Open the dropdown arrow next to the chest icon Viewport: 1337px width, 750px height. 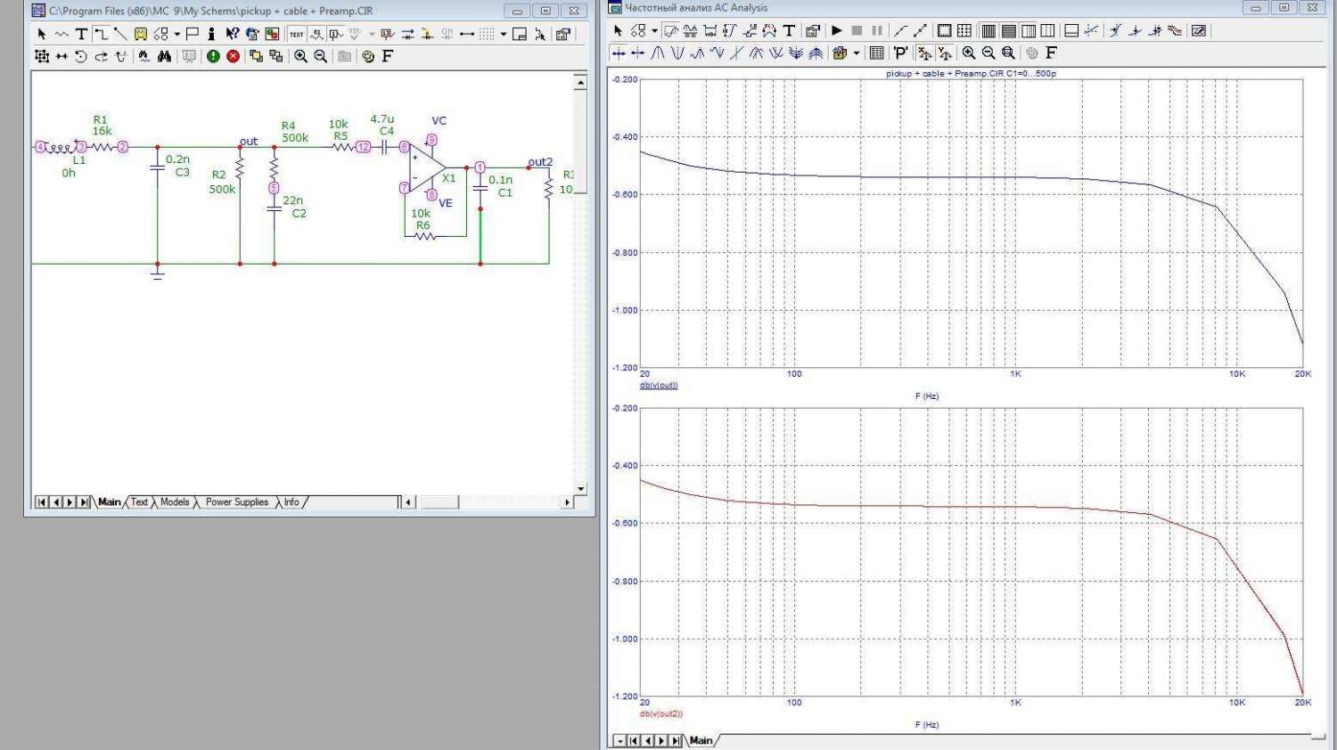(x=857, y=53)
